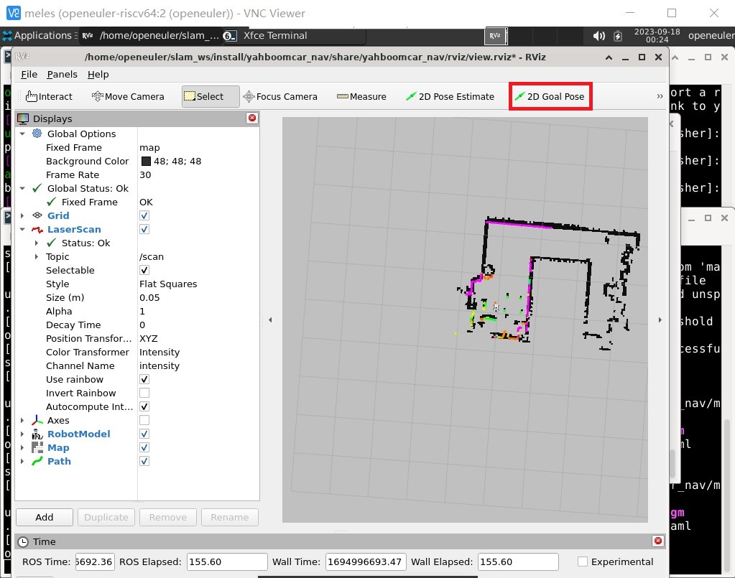Image resolution: width=735 pixels, height=578 pixels.
Task: Expand the Axes display node
Action: coord(22,420)
